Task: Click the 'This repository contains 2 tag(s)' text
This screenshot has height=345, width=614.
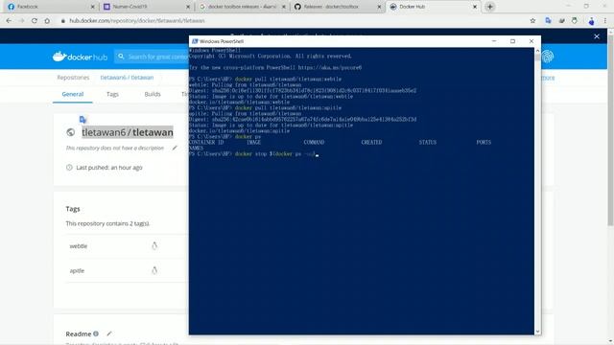Action: (x=107, y=223)
